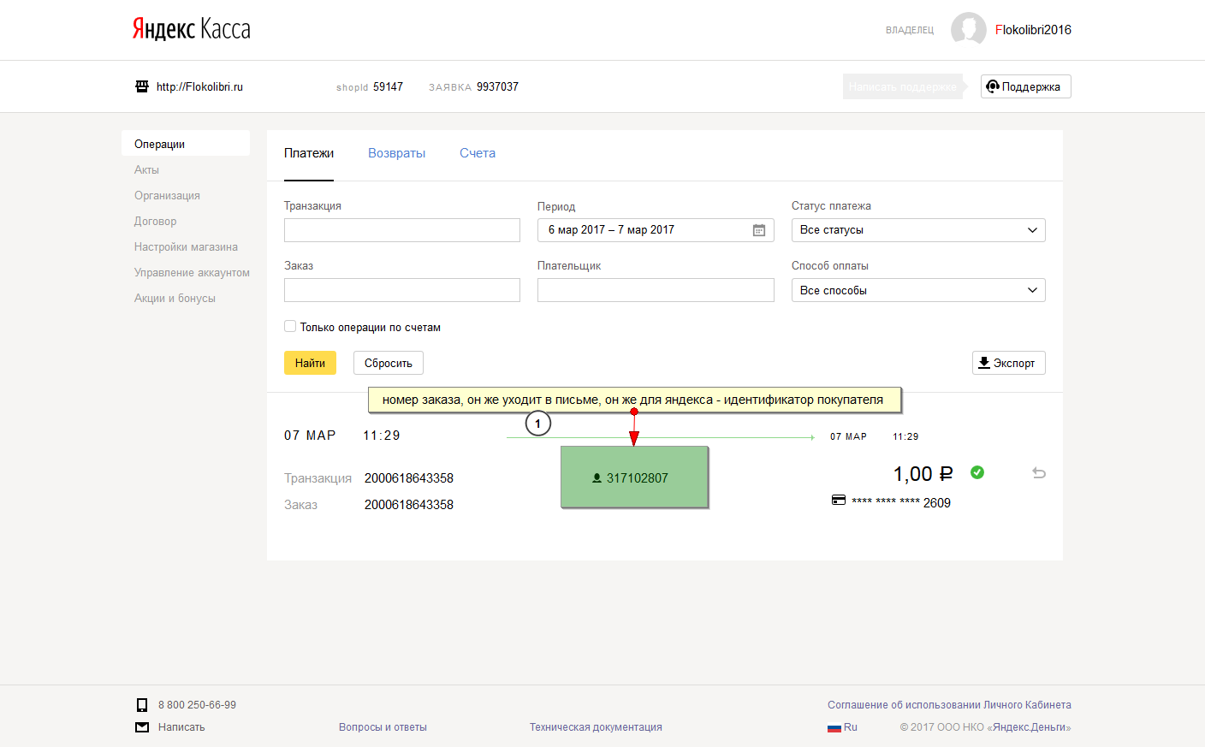Click into the Транзакция input field

(x=401, y=230)
